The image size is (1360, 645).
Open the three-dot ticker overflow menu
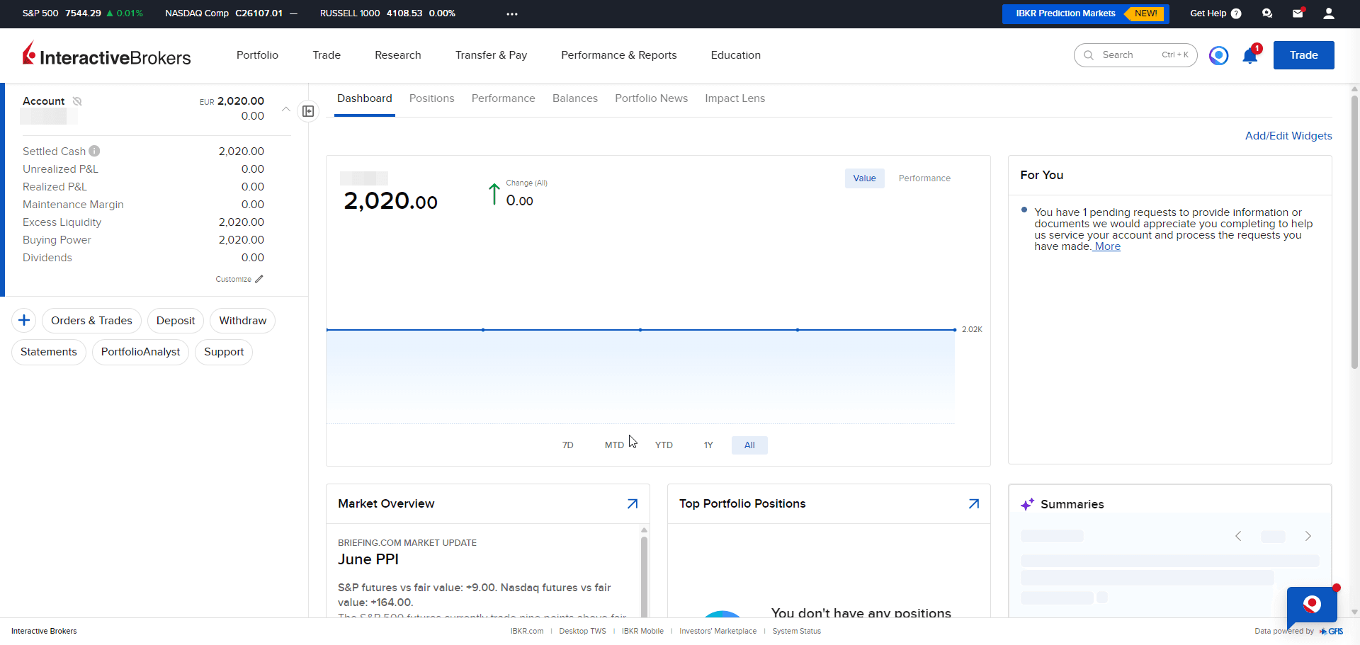[x=512, y=13]
